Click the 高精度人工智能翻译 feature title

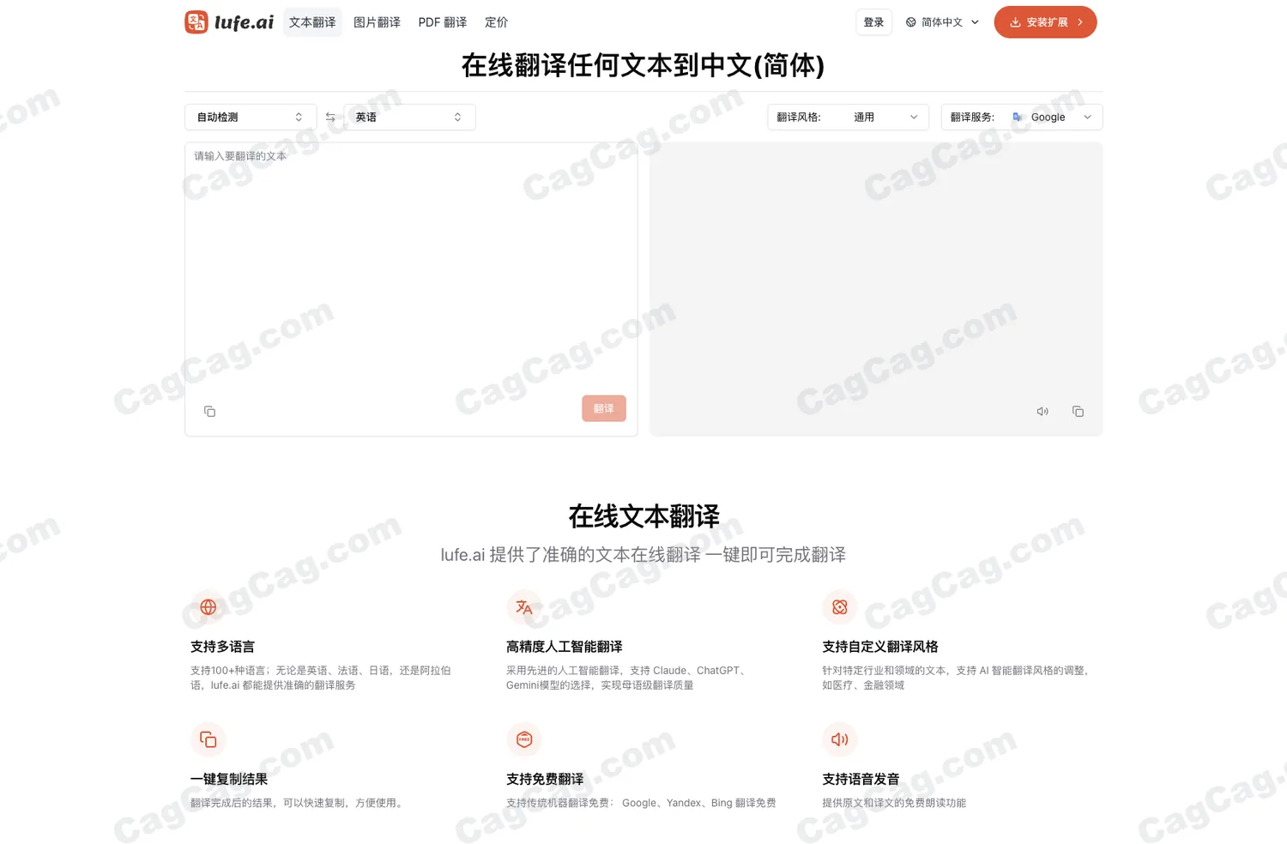pos(565,647)
